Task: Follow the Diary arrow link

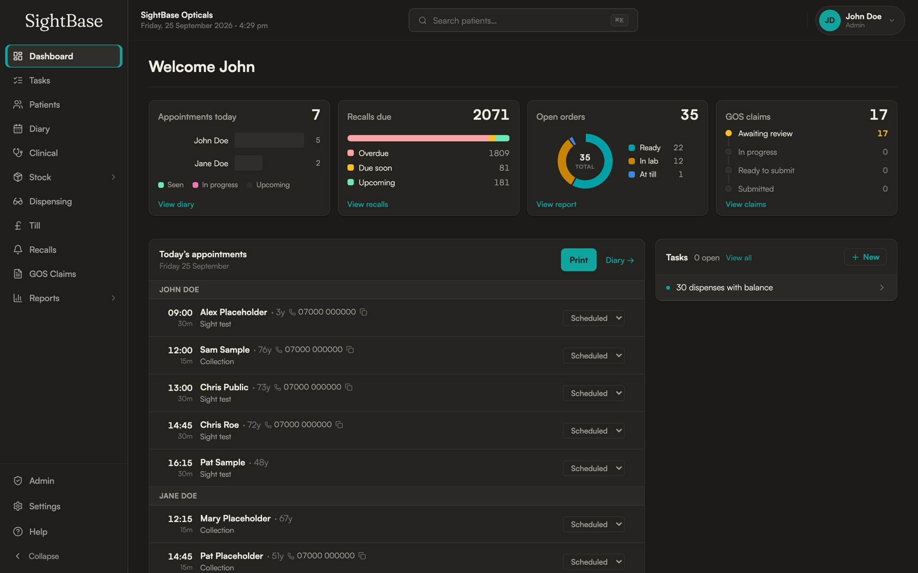Action: 620,260
